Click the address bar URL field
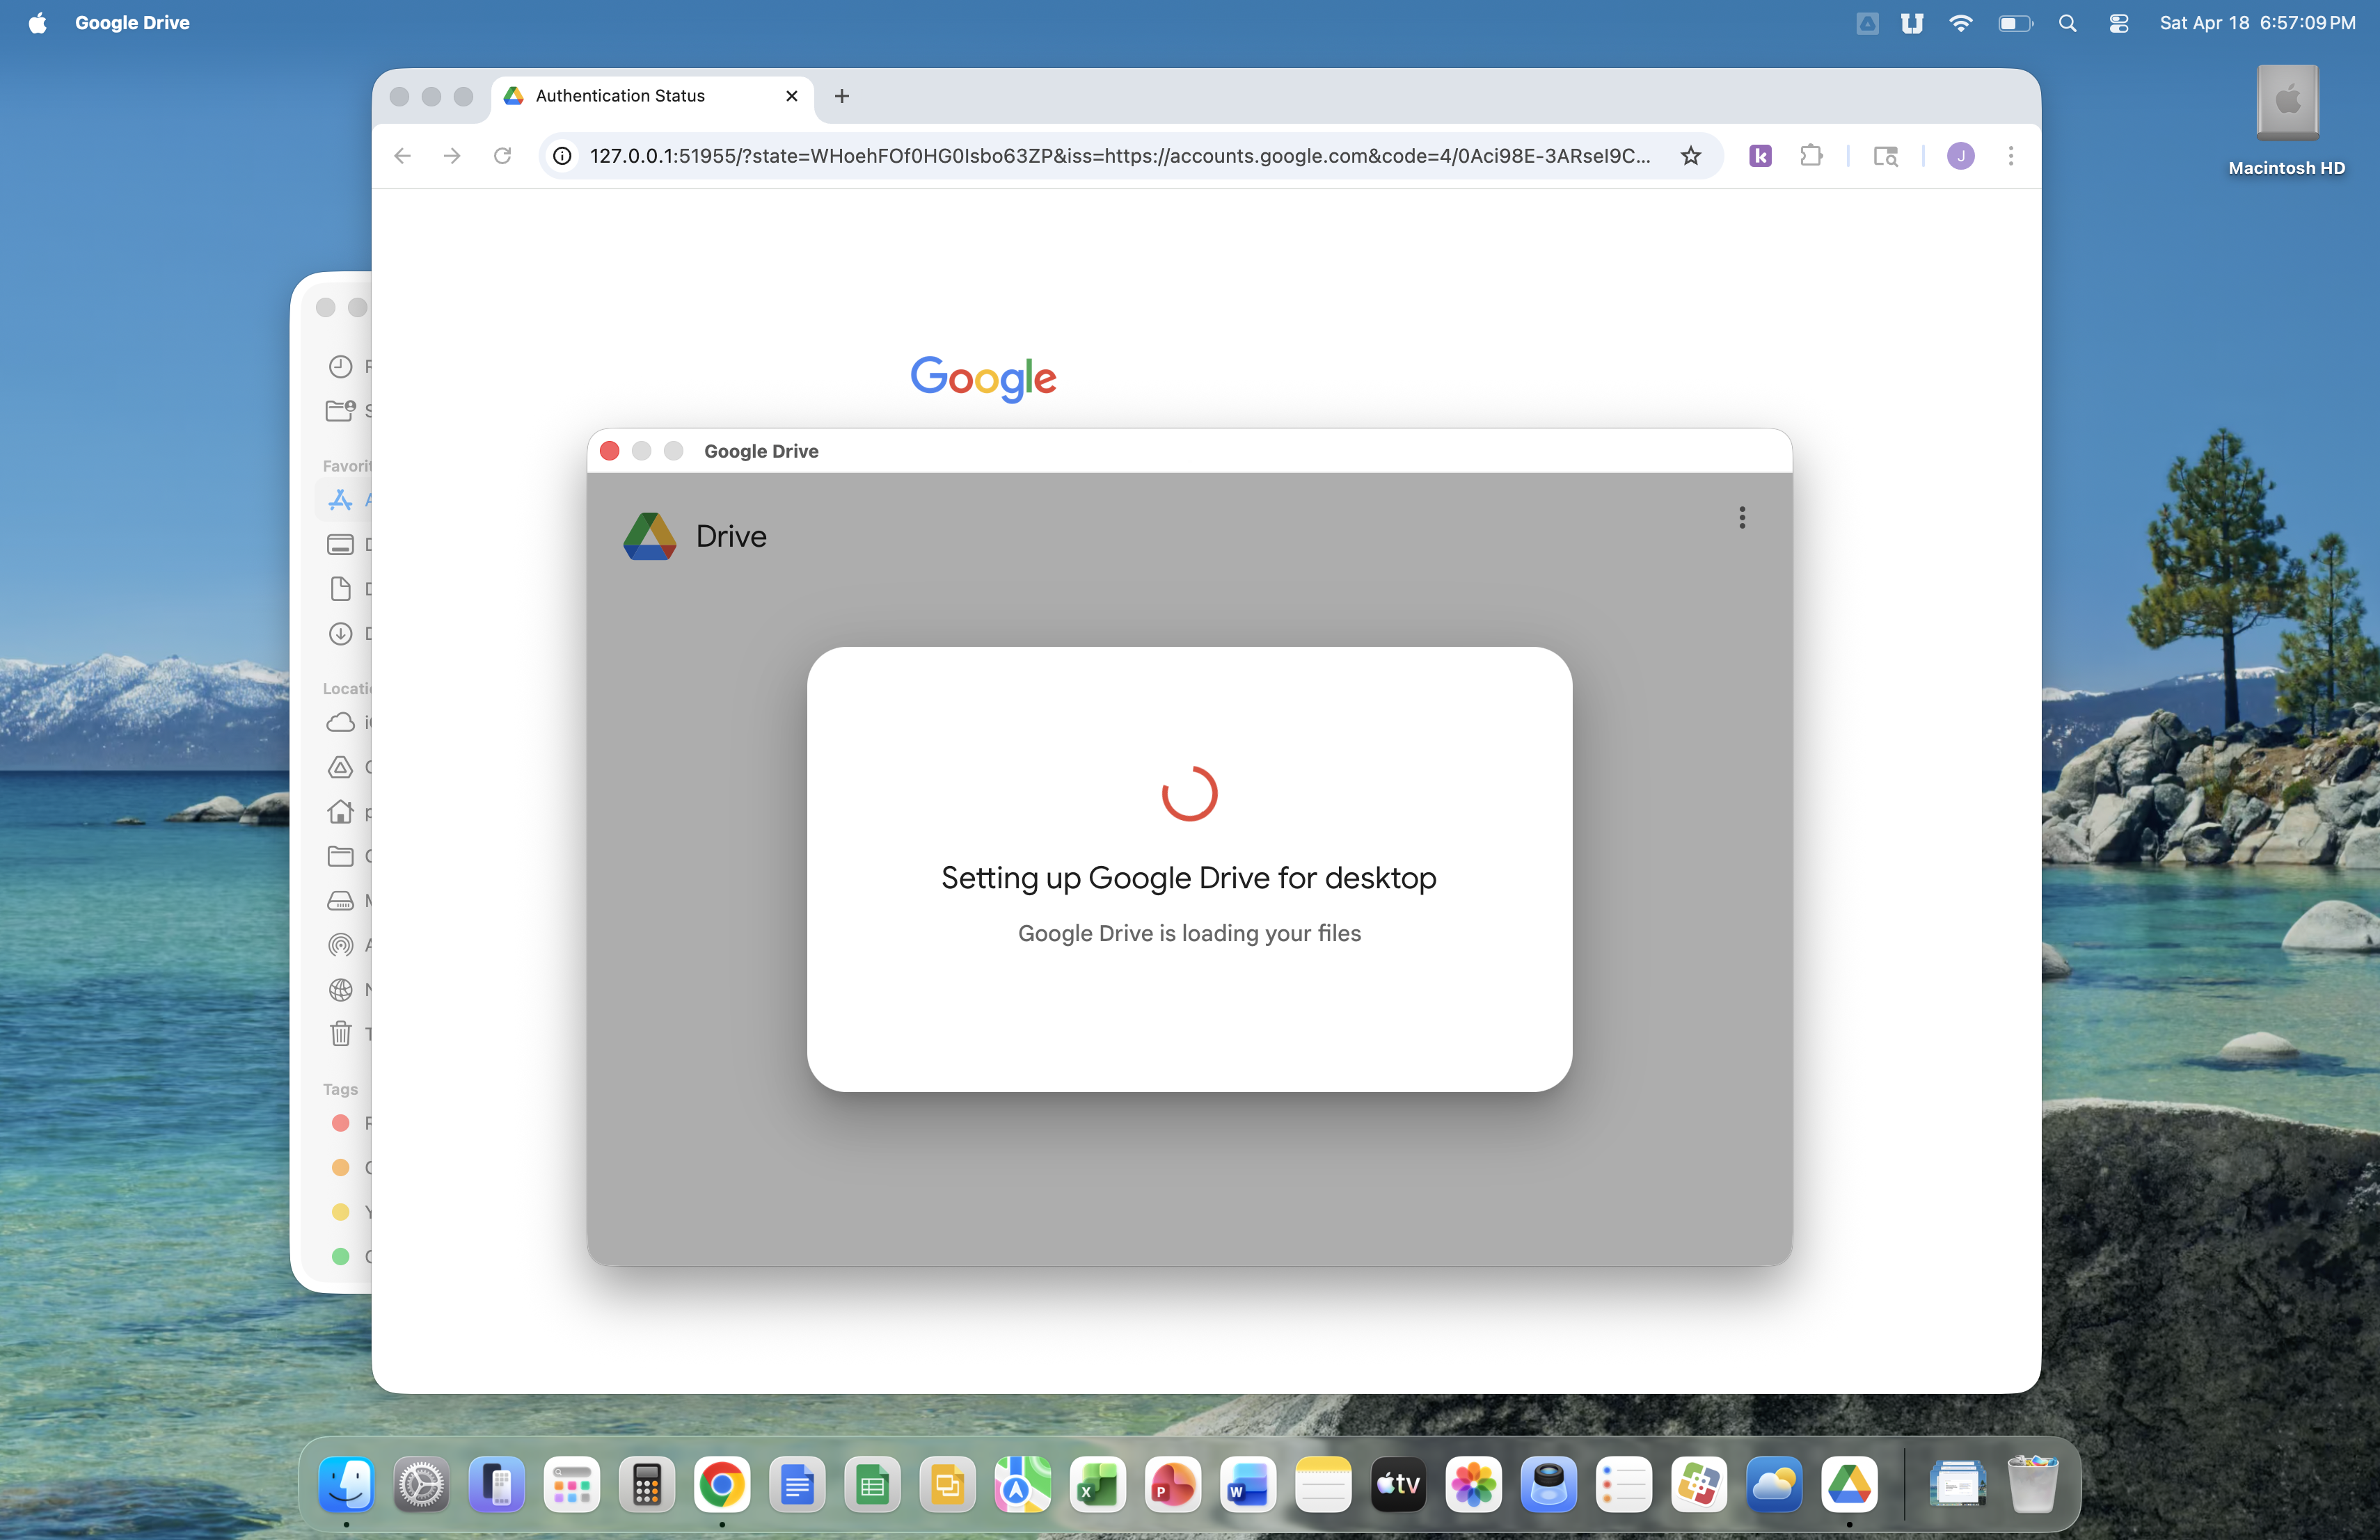Image resolution: width=2380 pixels, height=1540 pixels. 1120,156
